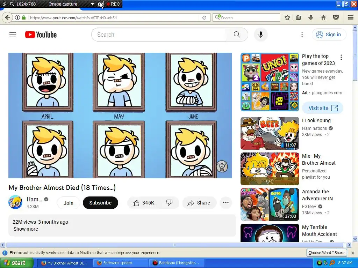The image size is (358, 268).
Task: Switch to My Brother Almost Di... taskbar window
Action: [x=65, y=263]
